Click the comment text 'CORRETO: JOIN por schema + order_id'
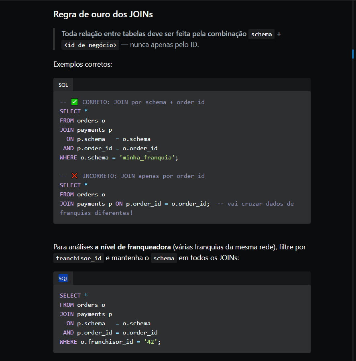 (143, 102)
